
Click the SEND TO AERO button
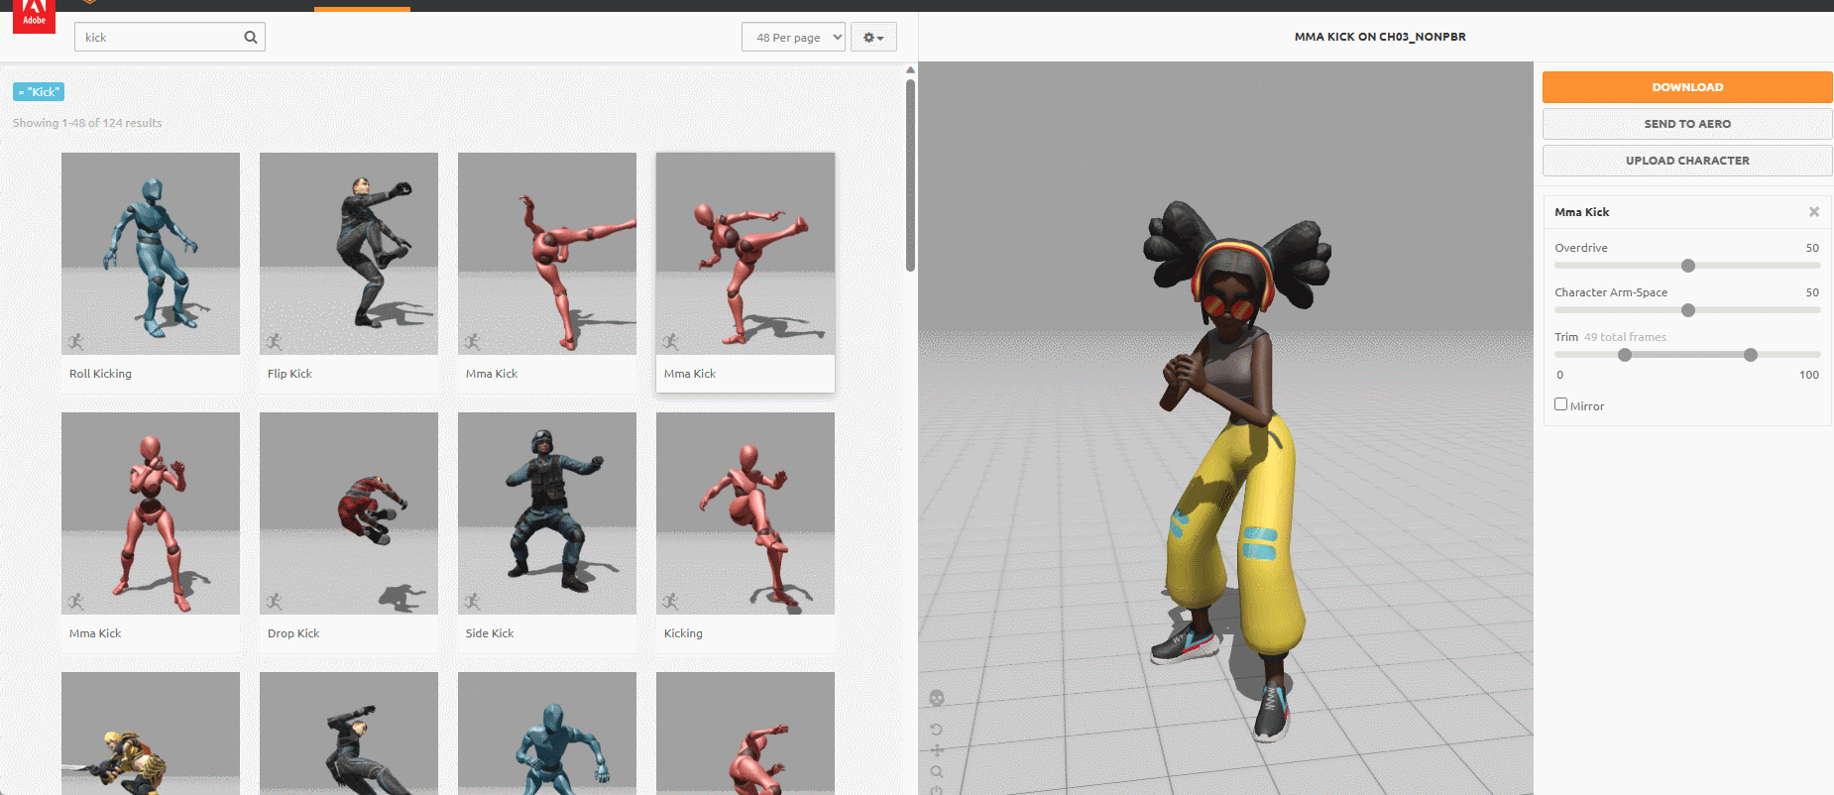click(x=1687, y=124)
